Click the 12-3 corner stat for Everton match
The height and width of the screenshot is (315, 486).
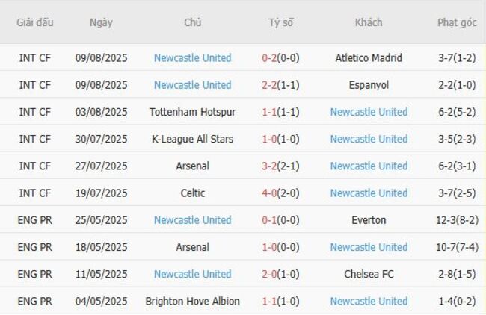point(449,220)
